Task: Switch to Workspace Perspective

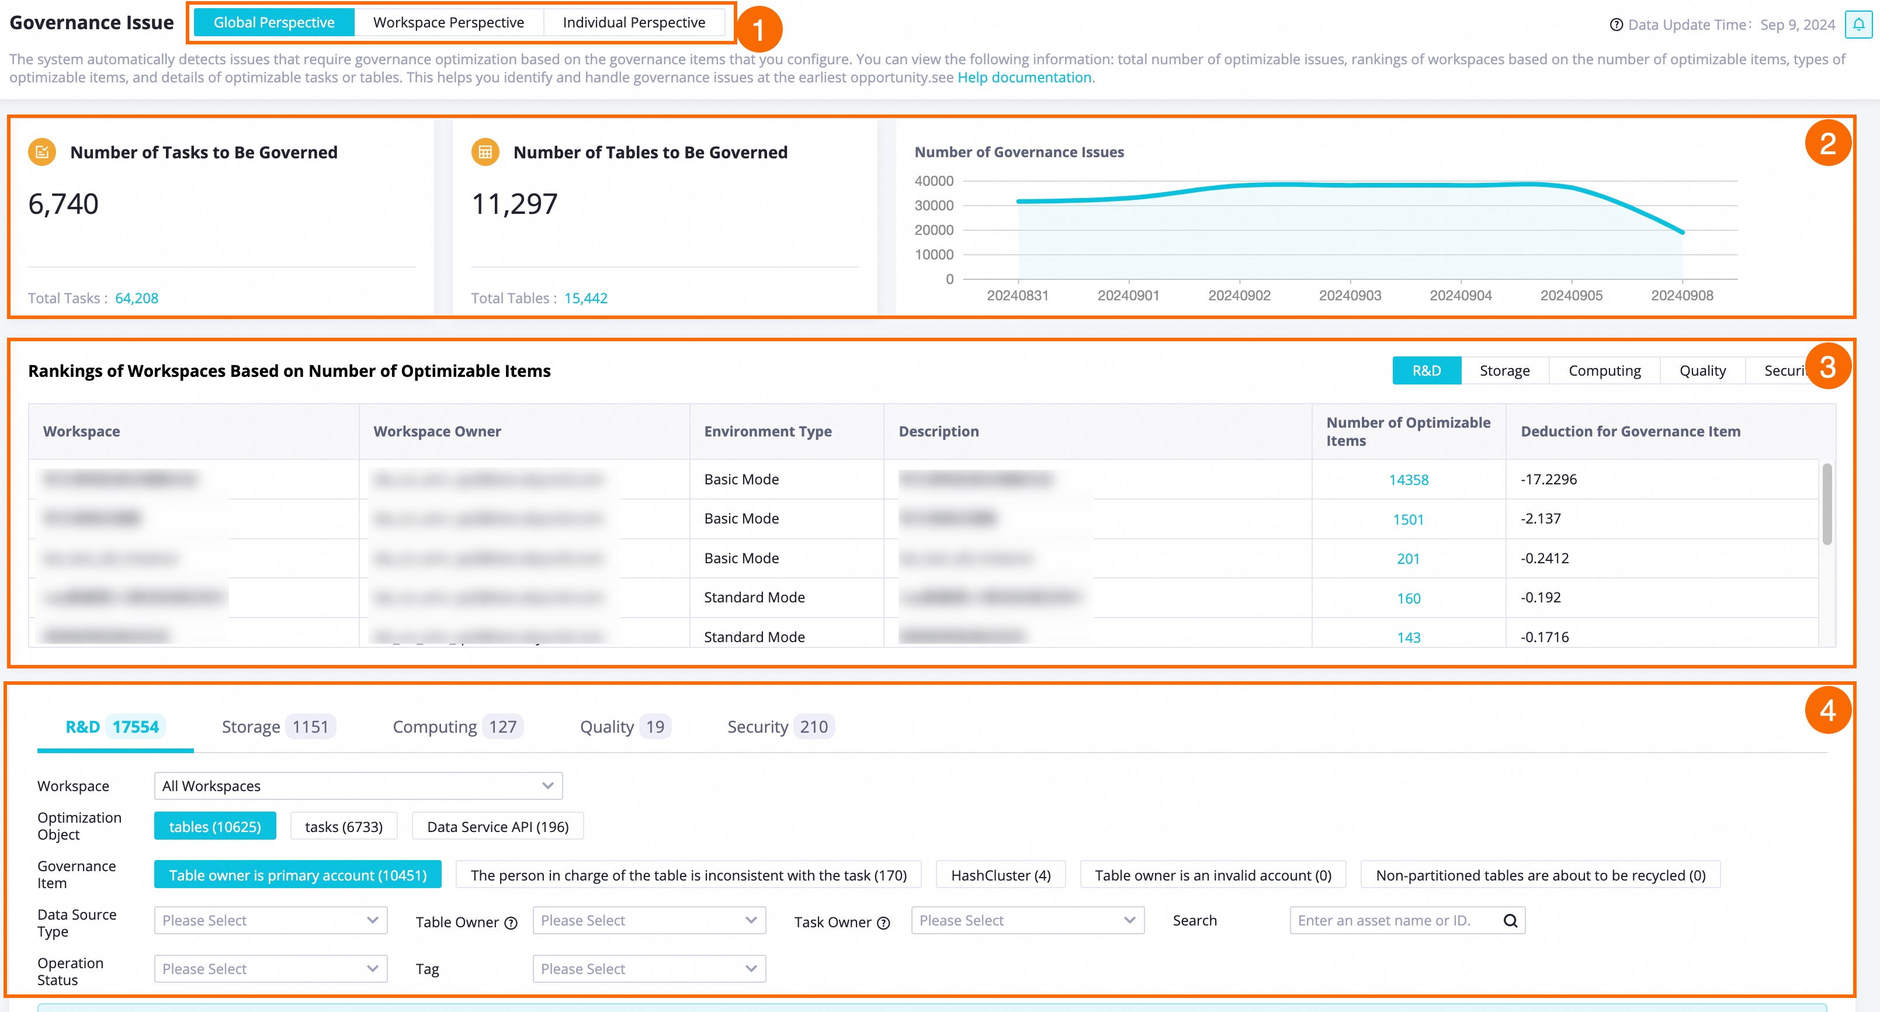Action: tap(448, 22)
